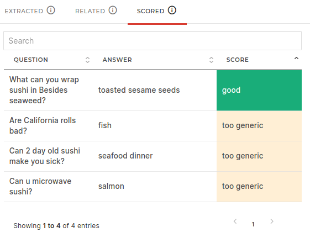Switch to the Related tab
310x243 pixels.
pos(96,10)
